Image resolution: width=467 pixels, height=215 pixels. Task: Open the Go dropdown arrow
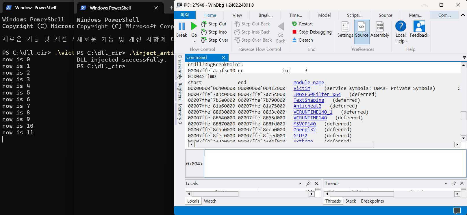pyautogui.click(x=194, y=41)
